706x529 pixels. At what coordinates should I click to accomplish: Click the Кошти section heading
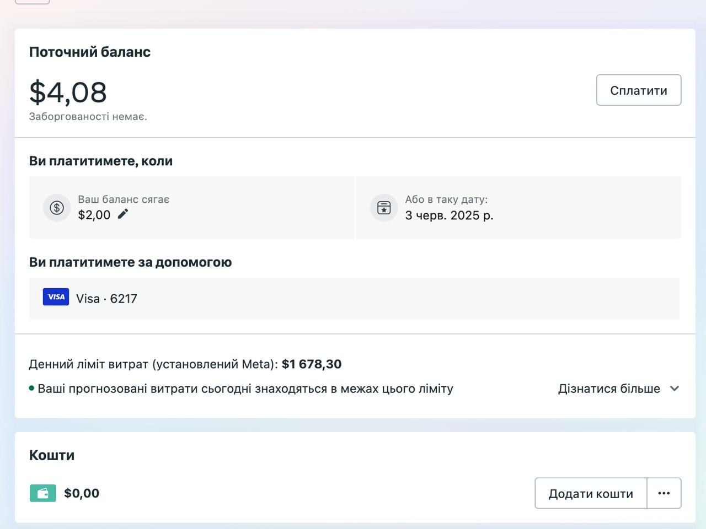pos(52,455)
